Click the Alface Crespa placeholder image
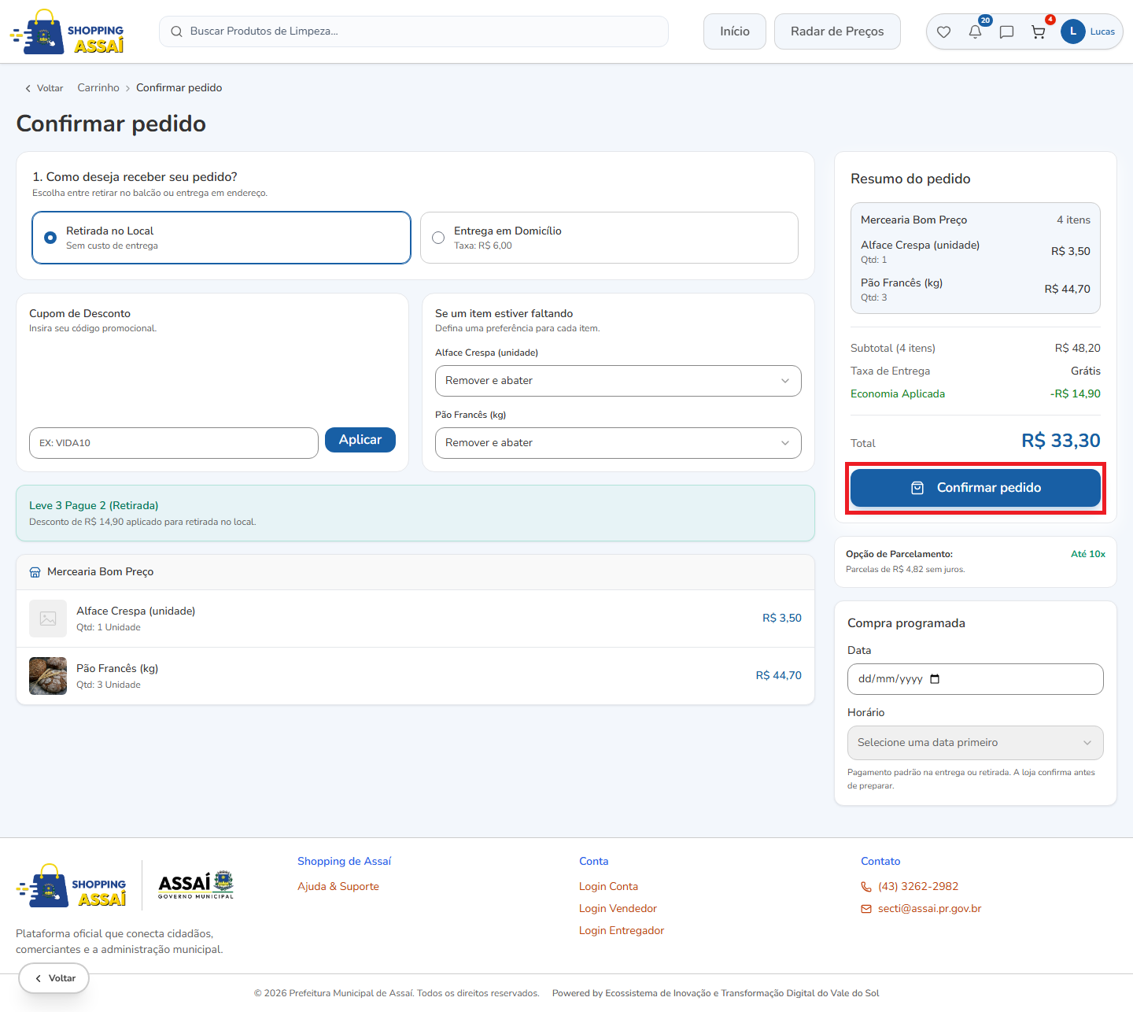The height and width of the screenshot is (1012, 1133). click(48, 619)
